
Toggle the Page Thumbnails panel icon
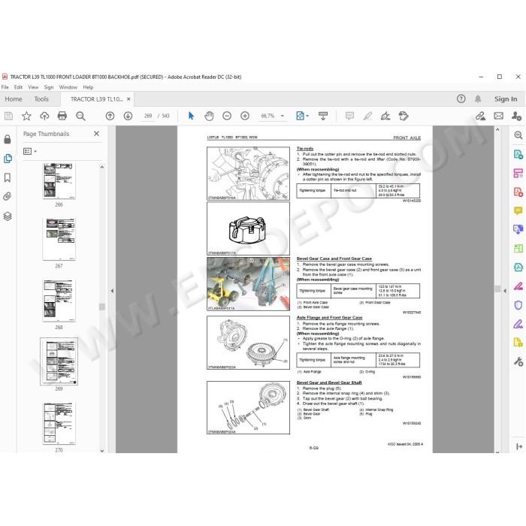(x=8, y=159)
